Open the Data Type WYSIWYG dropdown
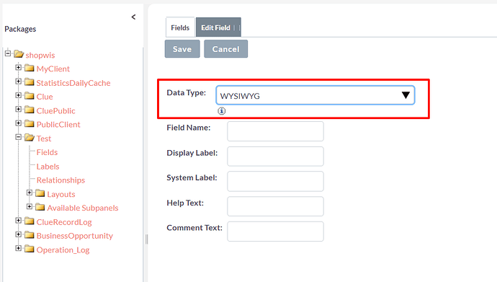 pos(315,95)
